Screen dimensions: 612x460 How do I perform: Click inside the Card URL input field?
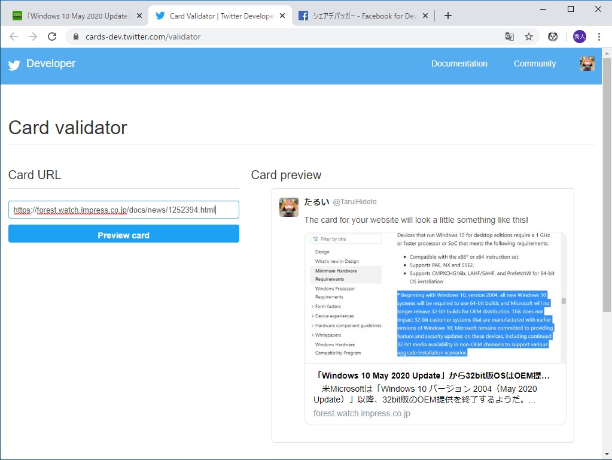123,210
